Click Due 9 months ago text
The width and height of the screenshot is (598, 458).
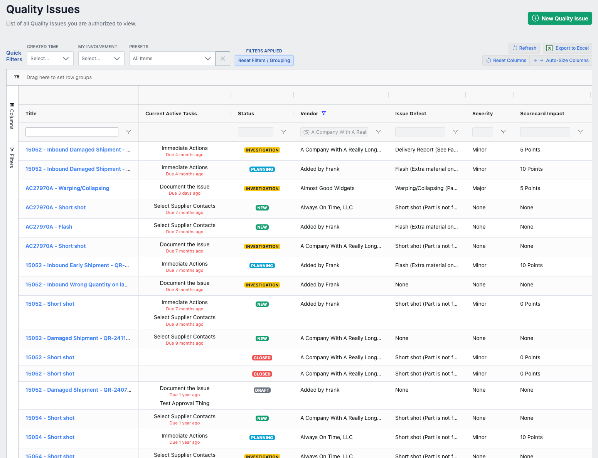(x=185, y=343)
